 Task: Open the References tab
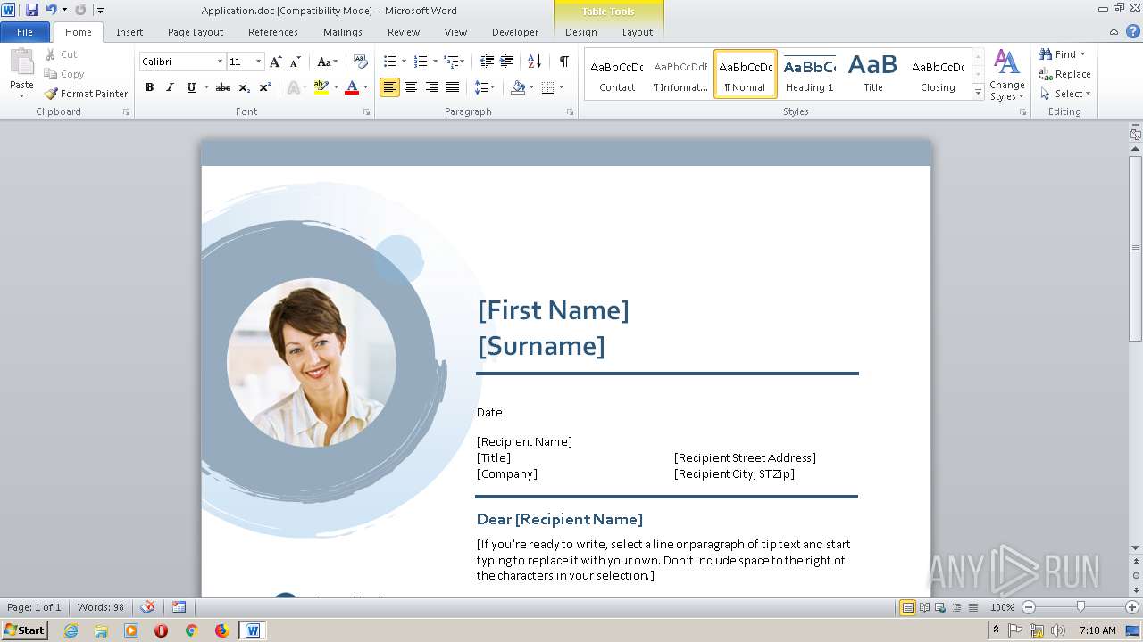(273, 32)
